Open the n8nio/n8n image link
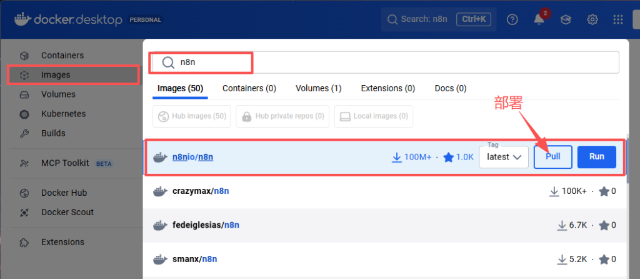The image size is (640, 279). (192, 157)
